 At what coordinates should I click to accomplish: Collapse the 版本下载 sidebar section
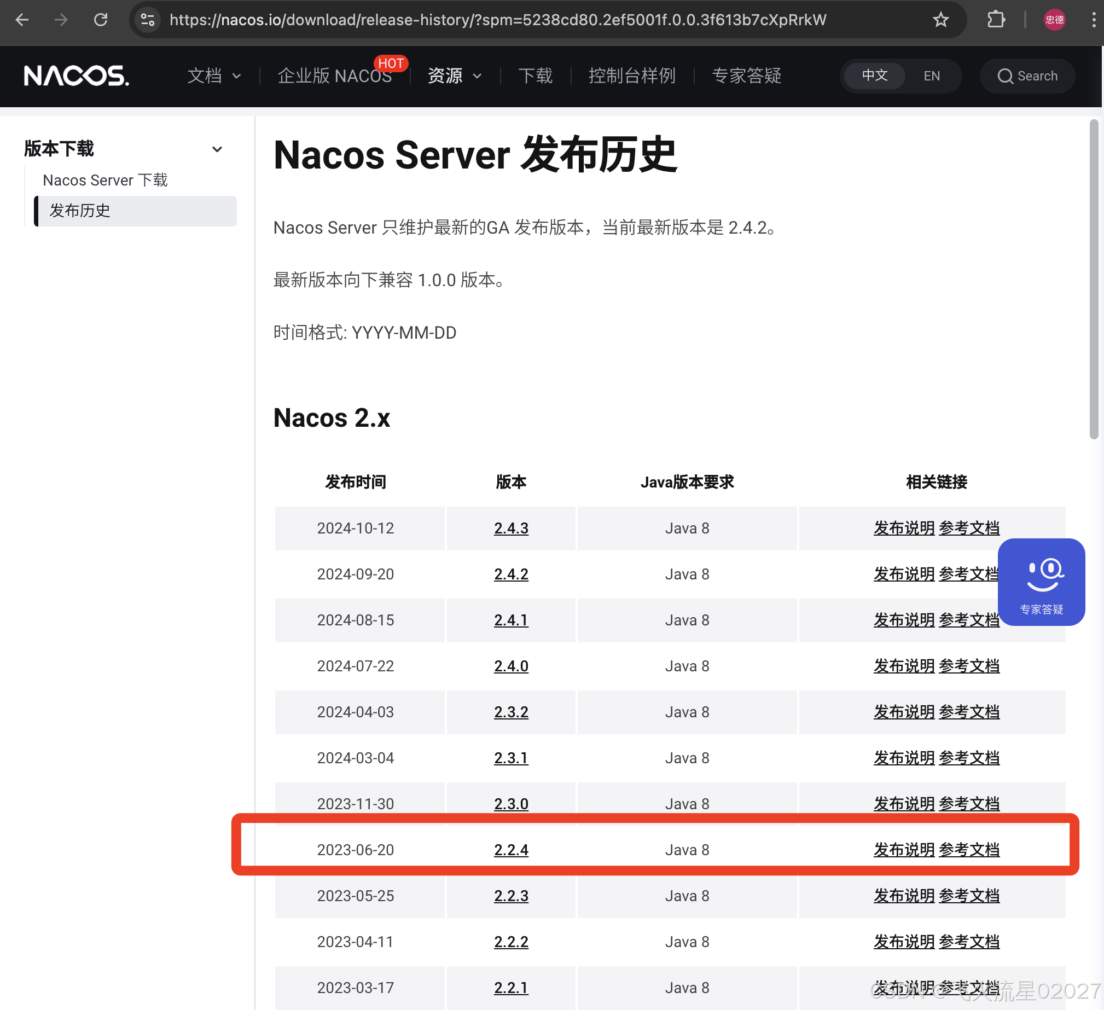pyautogui.click(x=217, y=149)
